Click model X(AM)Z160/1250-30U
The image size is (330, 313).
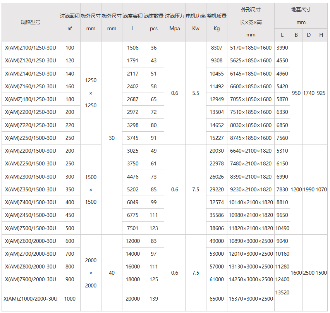pos(31,86)
